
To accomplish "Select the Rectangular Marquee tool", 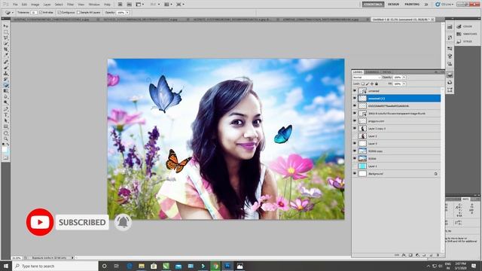I will [x=6, y=32].
